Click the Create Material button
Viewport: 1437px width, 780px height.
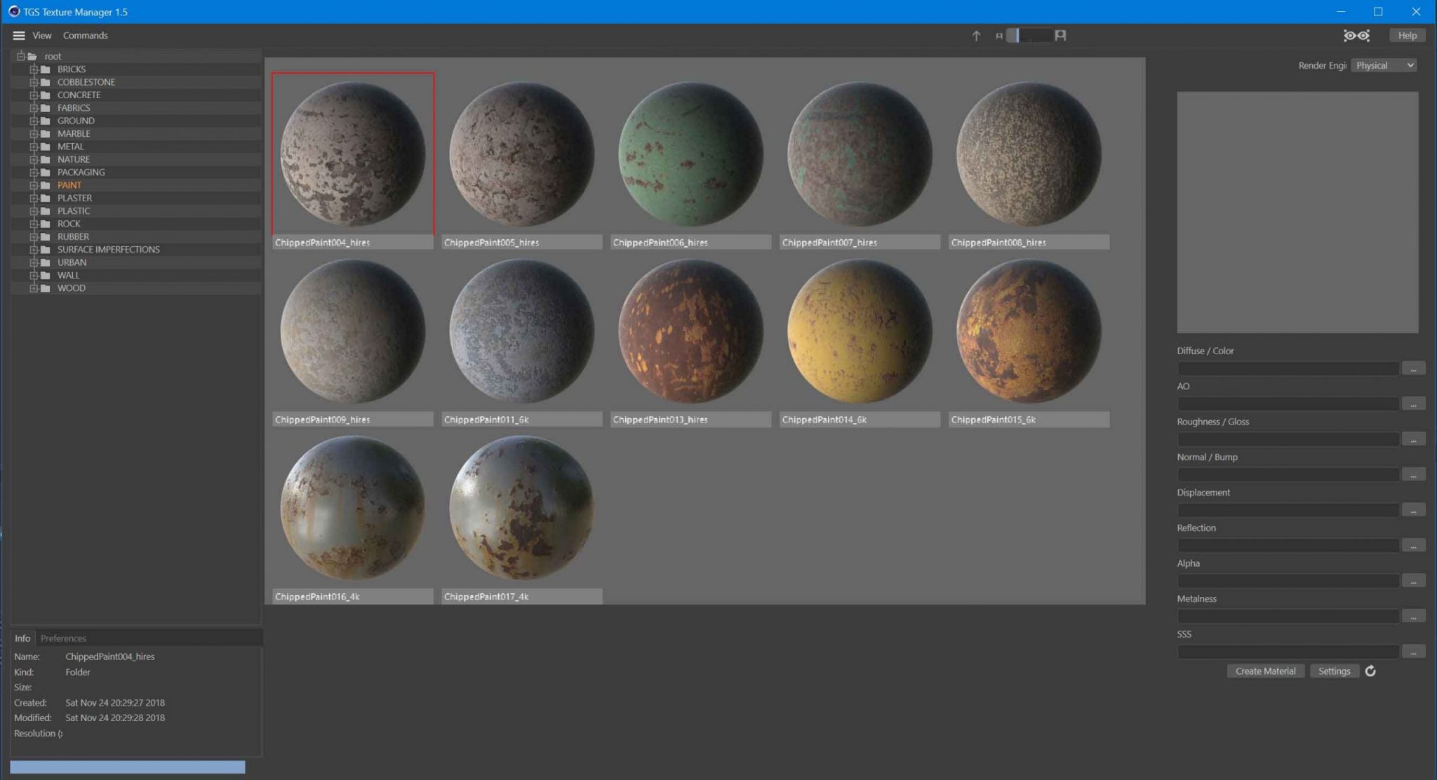pyautogui.click(x=1265, y=671)
